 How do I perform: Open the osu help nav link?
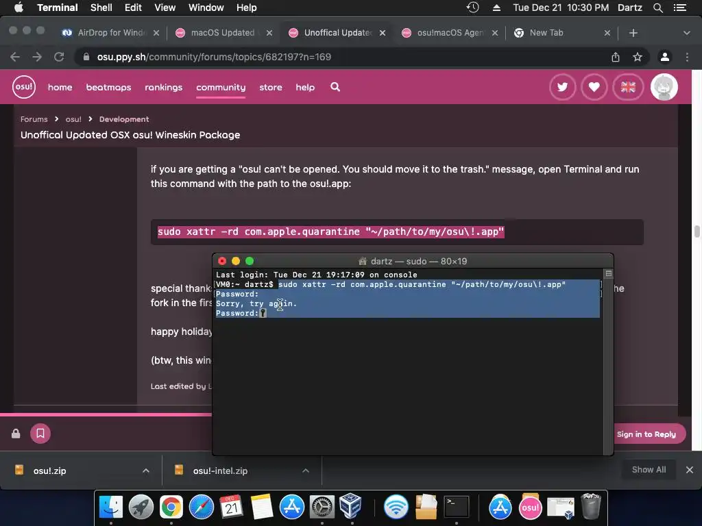point(305,87)
